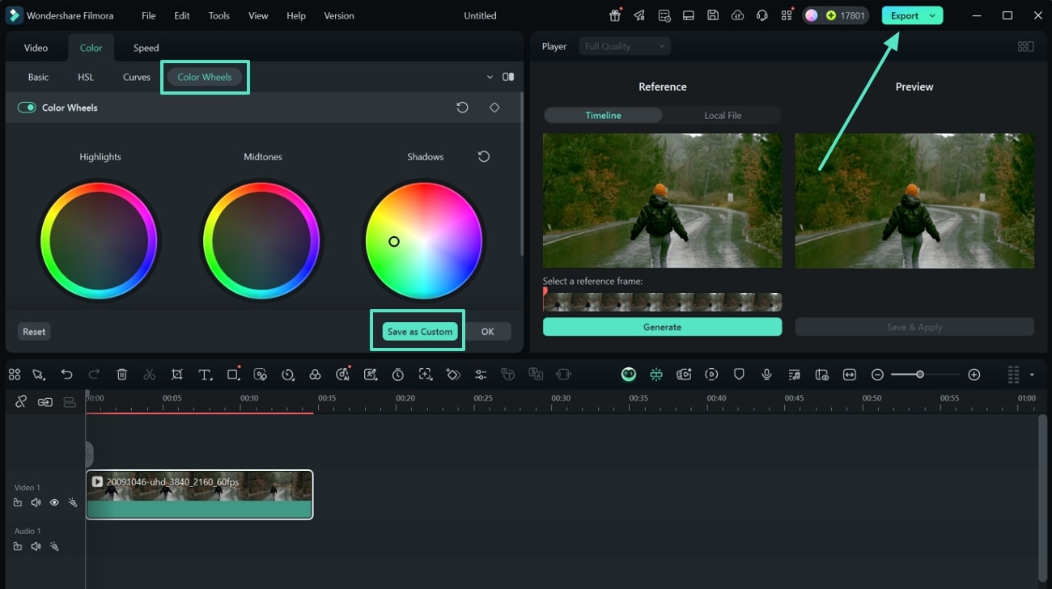Click the timeline zoom slider handle
1052x589 pixels.
point(920,375)
